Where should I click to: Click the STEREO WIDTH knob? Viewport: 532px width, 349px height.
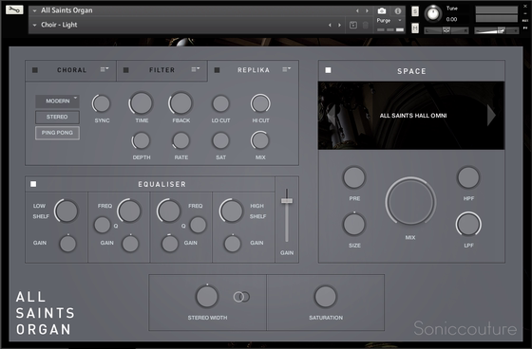(207, 296)
